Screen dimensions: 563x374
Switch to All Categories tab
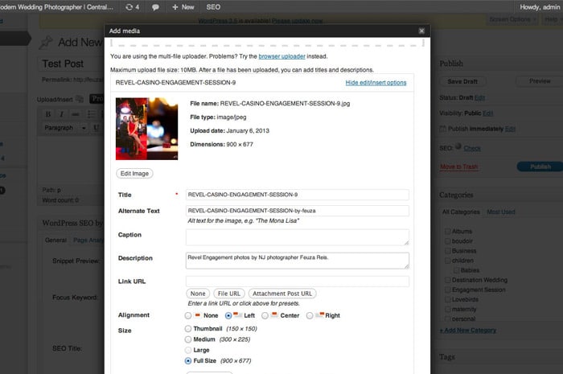(461, 212)
